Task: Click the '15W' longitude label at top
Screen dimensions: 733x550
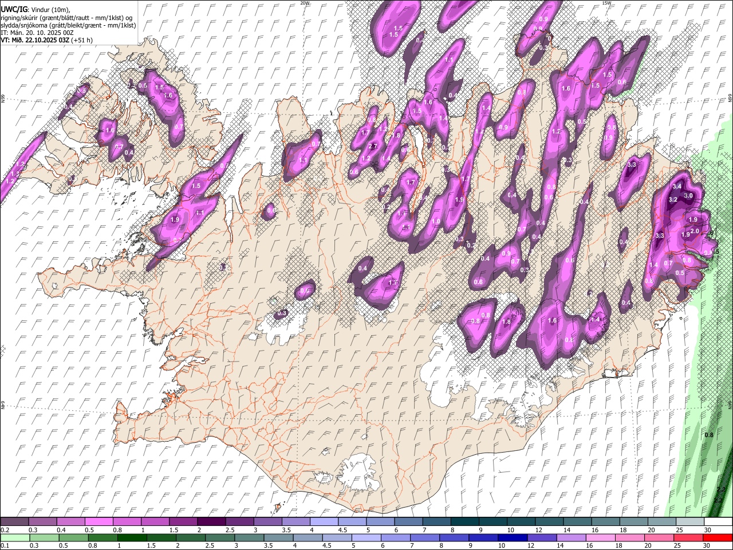Action: pyautogui.click(x=606, y=3)
